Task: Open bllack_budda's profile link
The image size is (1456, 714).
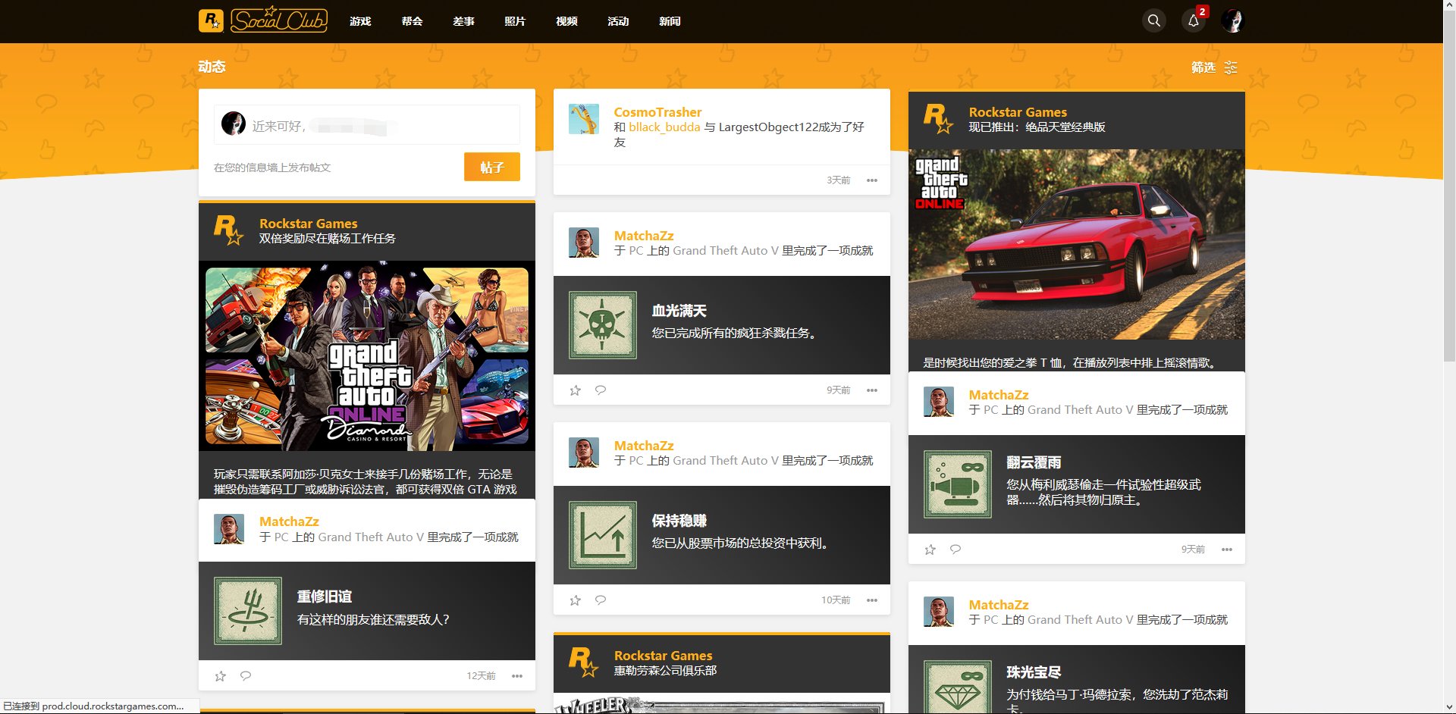Action: tap(664, 127)
